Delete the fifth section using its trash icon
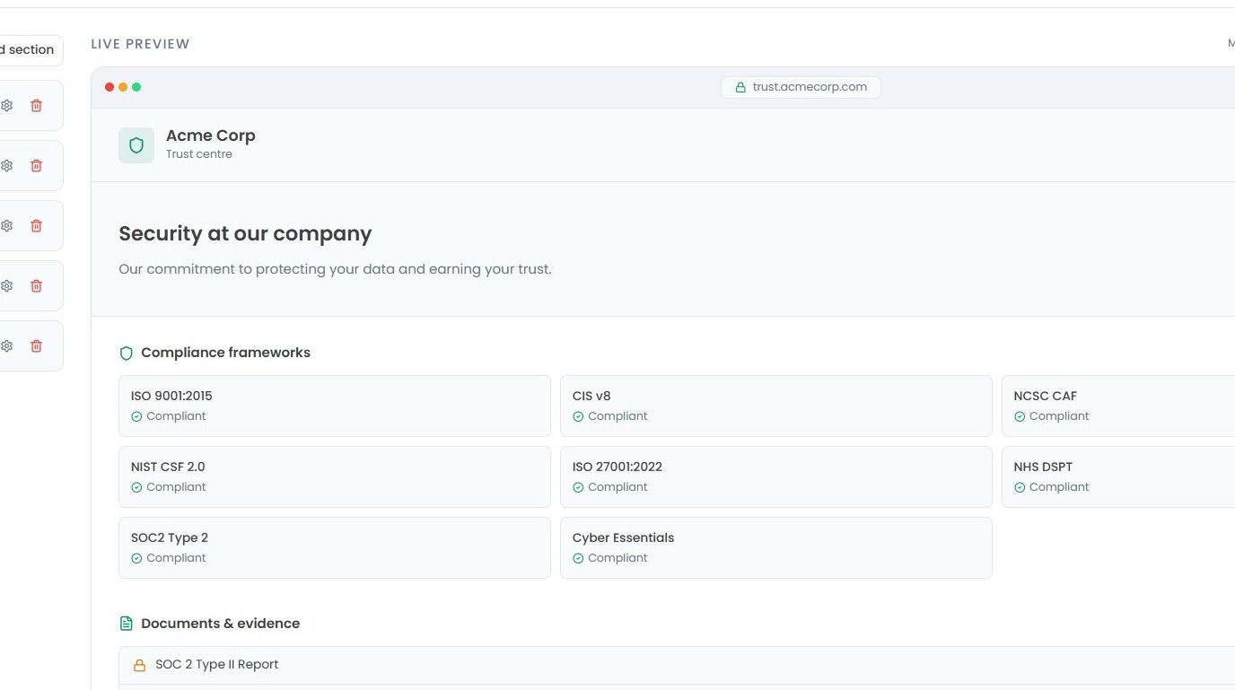 point(37,346)
